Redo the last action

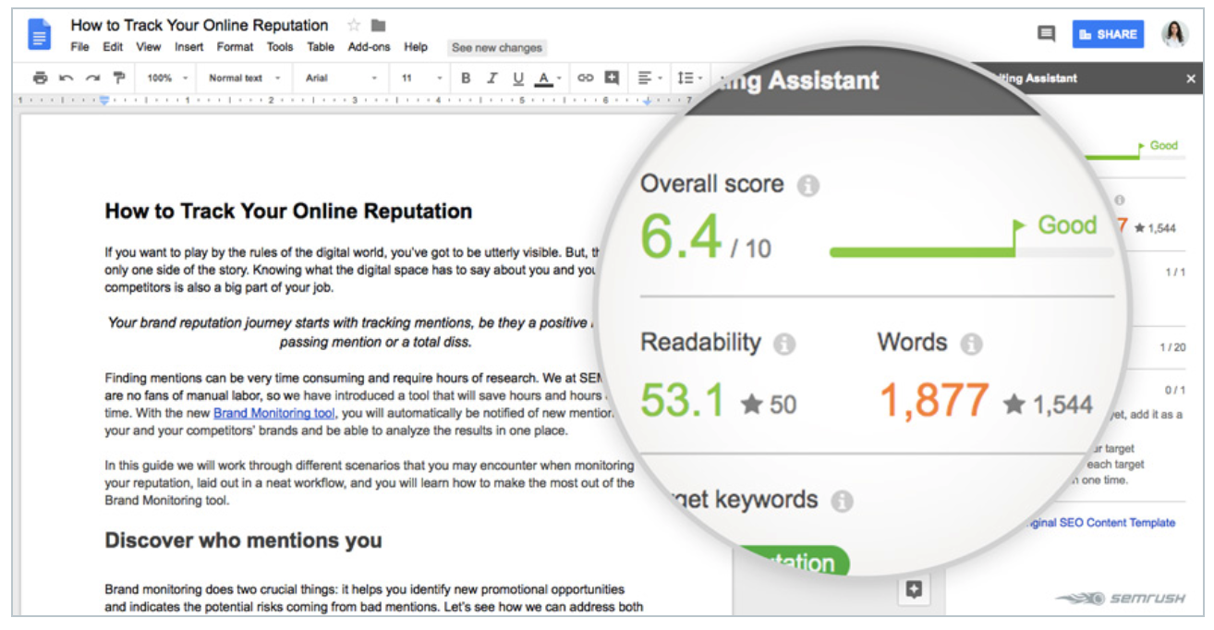92,79
